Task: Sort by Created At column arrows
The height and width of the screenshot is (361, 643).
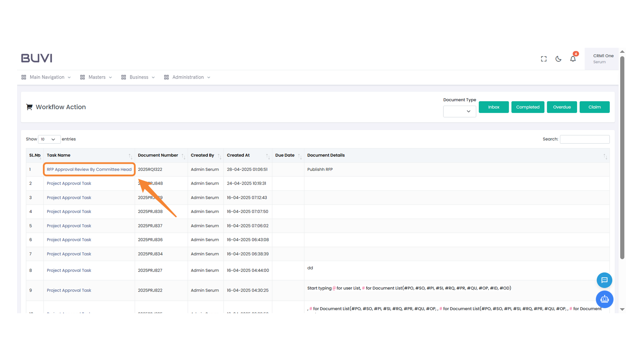Action: [268, 156]
